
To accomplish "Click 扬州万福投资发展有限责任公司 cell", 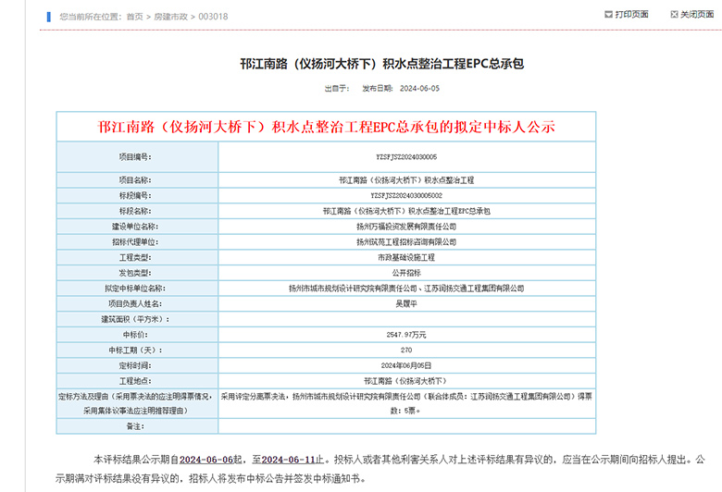I will [x=406, y=227].
